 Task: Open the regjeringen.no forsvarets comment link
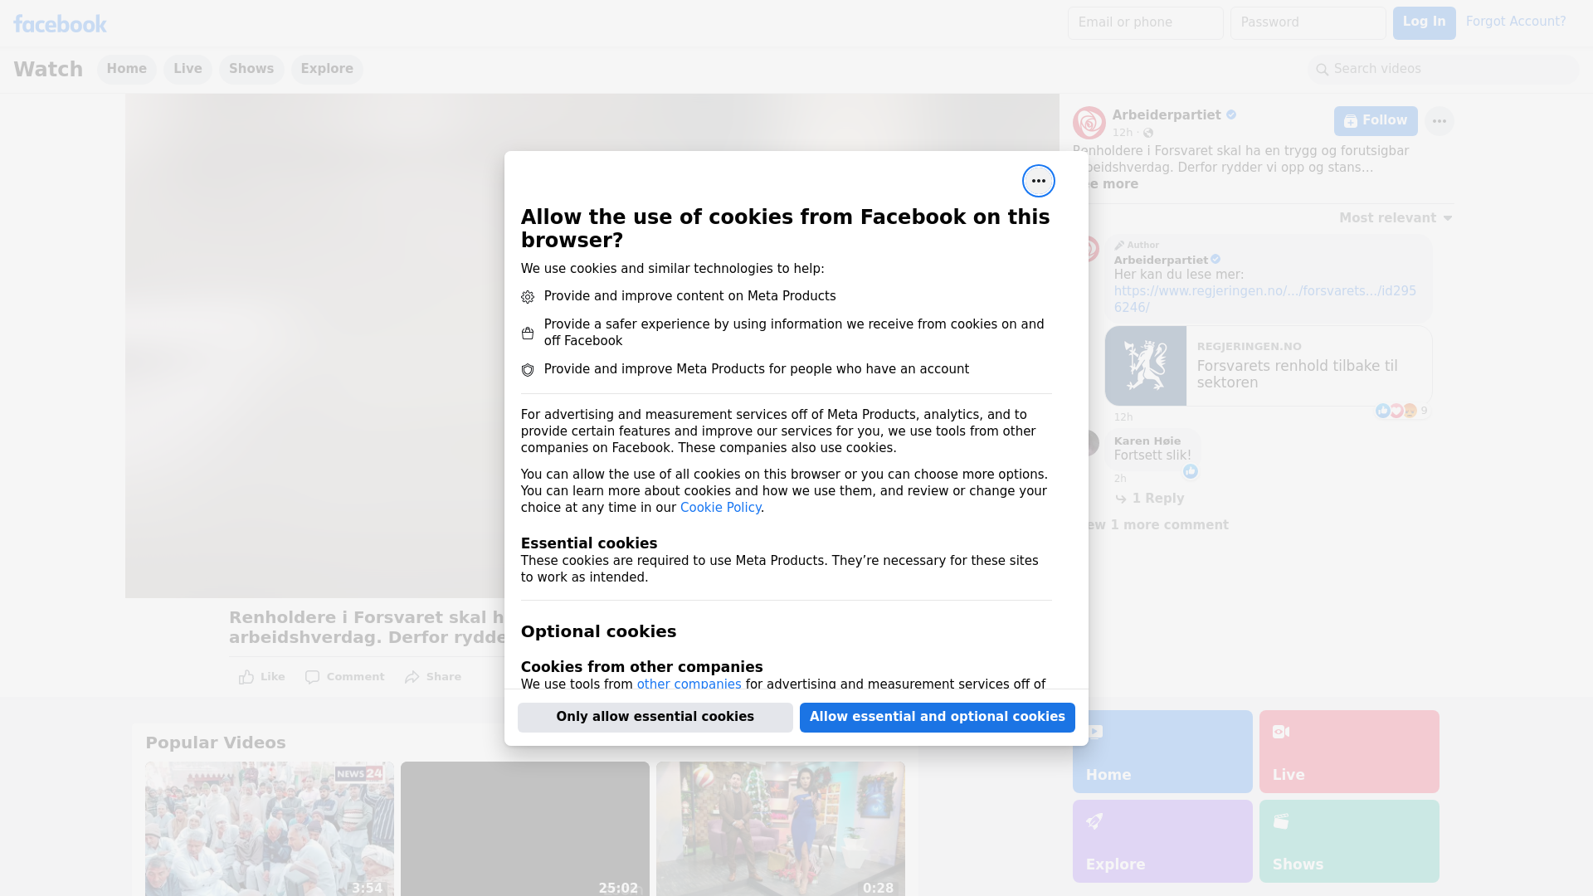(1264, 299)
